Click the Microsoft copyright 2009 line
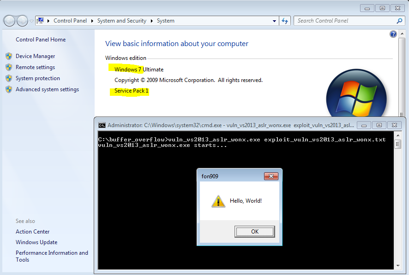This screenshot has height=275, width=409. (188, 80)
